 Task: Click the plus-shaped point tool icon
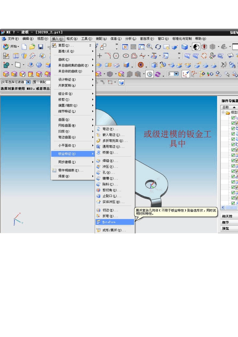(100, 56)
